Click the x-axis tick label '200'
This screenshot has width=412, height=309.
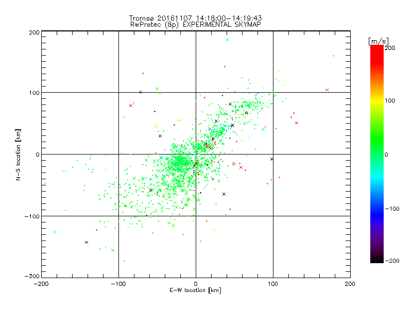350,284
